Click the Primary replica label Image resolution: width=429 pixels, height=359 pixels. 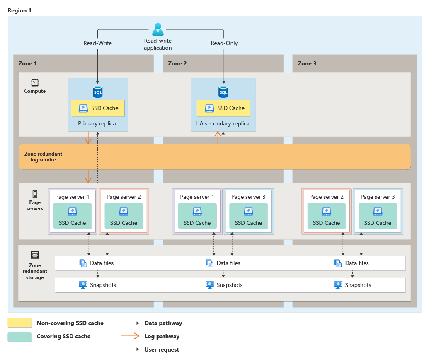98,123
